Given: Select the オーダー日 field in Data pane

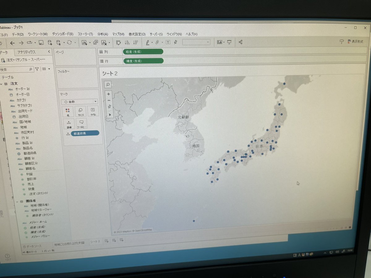Looking at the screenshot, I should click(x=23, y=95).
